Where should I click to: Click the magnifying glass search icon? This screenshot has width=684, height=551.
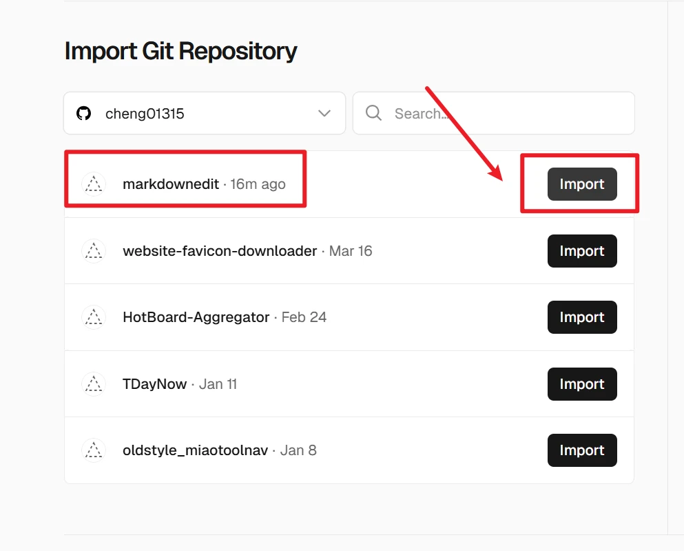pos(374,114)
